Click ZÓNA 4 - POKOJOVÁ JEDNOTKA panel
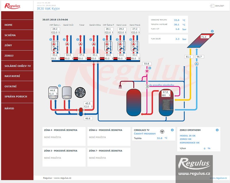The height and width of the screenshot is (183, 230). tap(64, 136)
